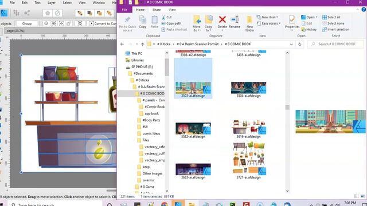This screenshot has width=367, height=206.
Task: Select the keep folder in tree
Action: click(146, 167)
